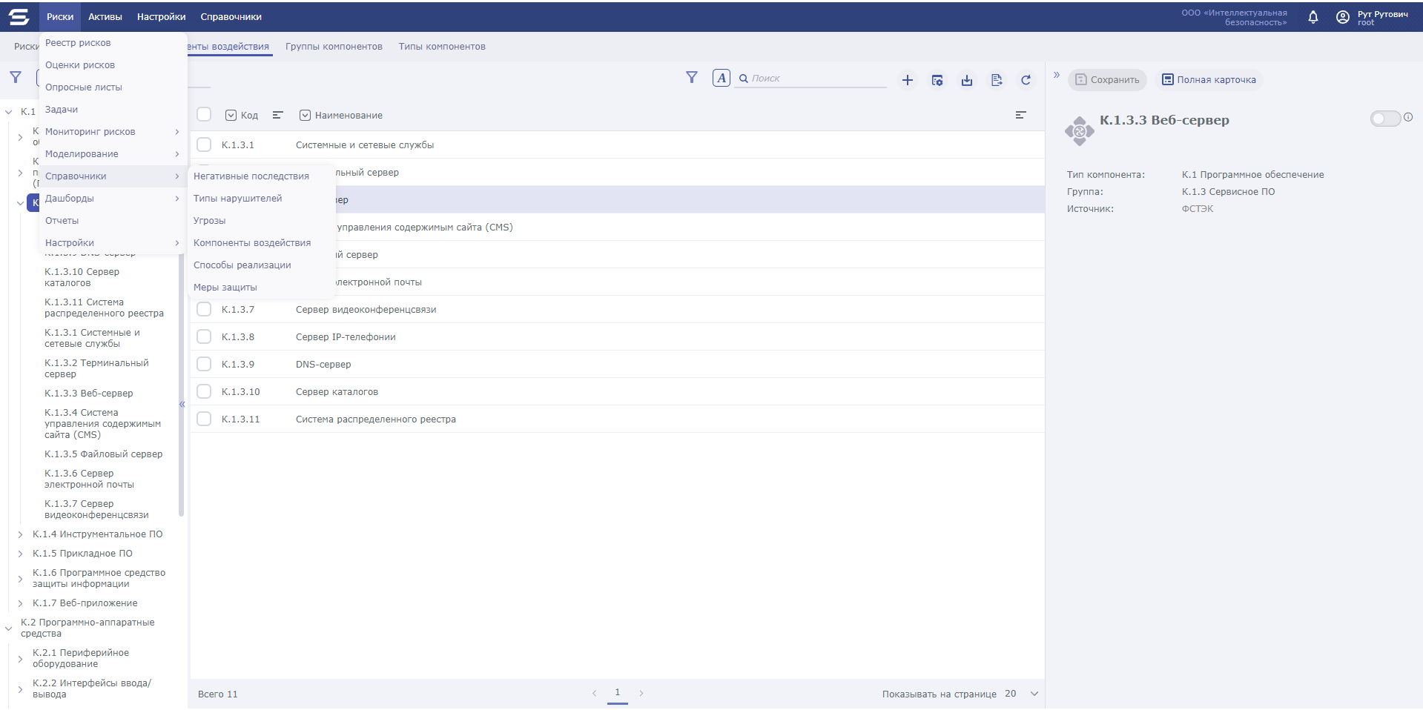The width and height of the screenshot is (1423, 710).
Task: Collapse the K.1 tree node
Action: point(8,112)
